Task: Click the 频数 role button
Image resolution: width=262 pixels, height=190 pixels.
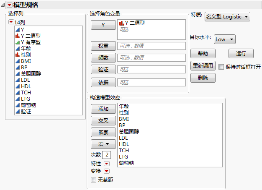Action: (x=103, y=57)
